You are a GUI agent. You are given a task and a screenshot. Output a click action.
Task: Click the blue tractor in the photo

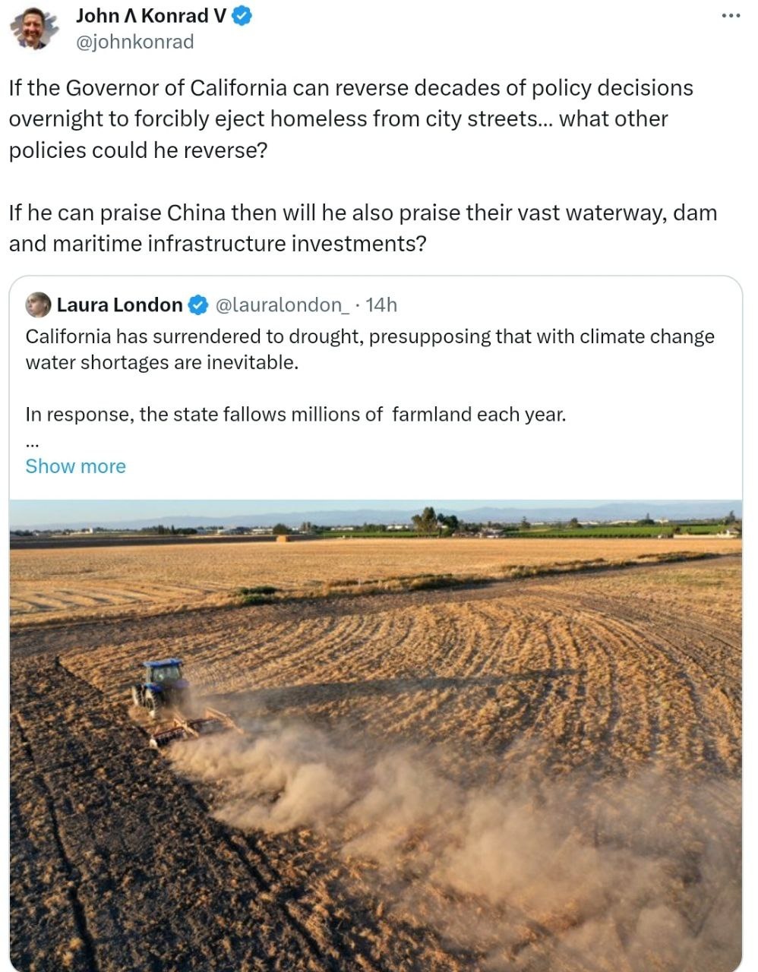pos(161,686)
